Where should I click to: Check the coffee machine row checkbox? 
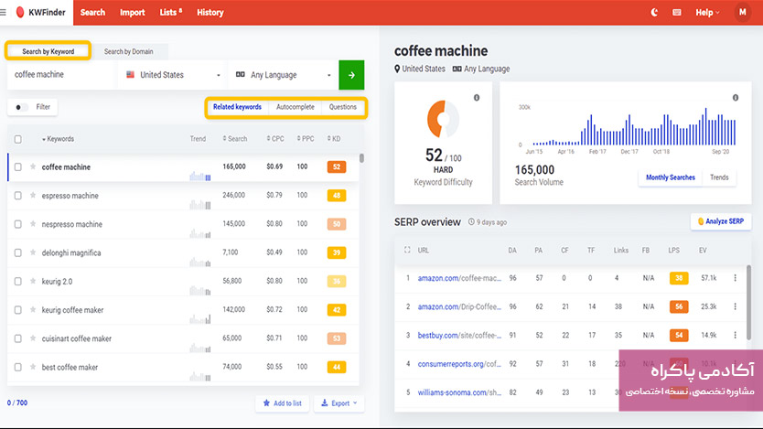pyautogui.click(x=18, y=166)
